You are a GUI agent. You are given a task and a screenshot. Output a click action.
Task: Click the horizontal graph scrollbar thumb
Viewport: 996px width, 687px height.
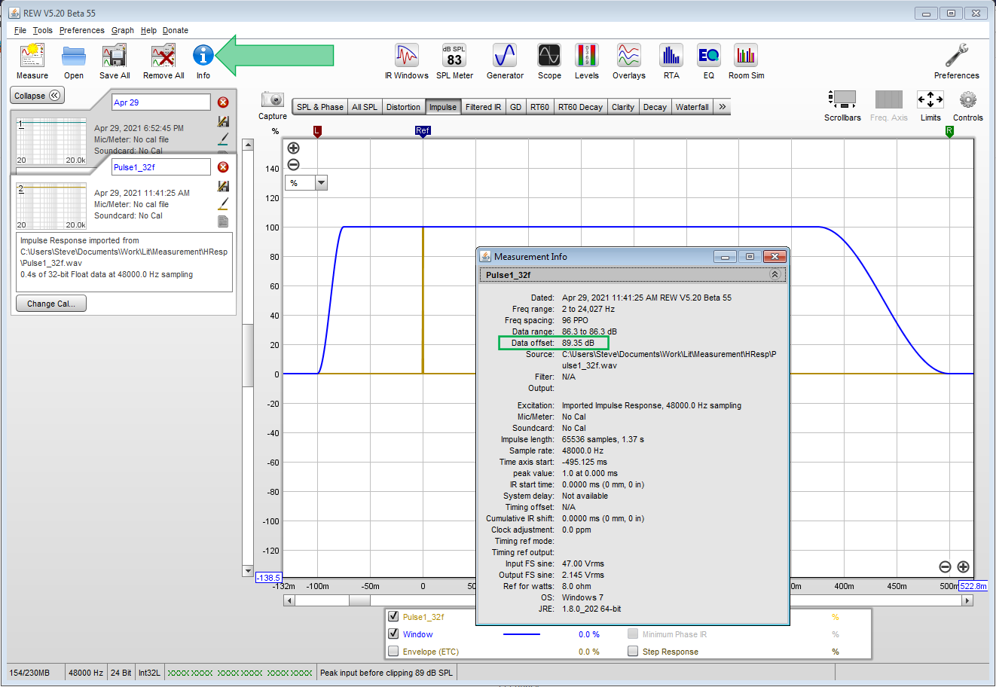(359, 600)
